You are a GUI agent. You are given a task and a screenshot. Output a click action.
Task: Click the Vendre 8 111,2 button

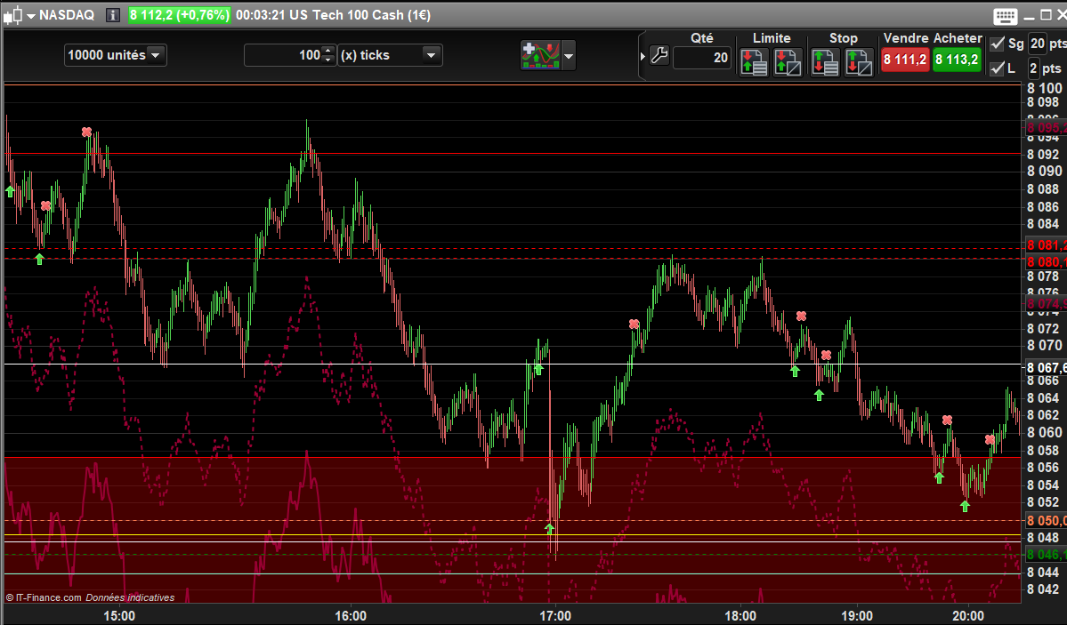click(x=905, y=60)
